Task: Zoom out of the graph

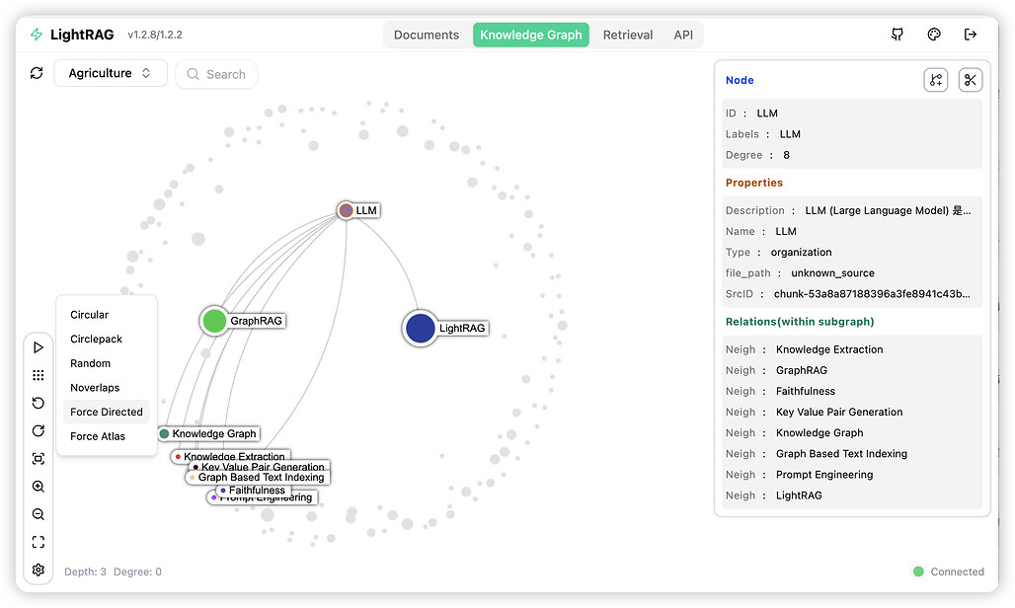Action: (x=39, y=514)
